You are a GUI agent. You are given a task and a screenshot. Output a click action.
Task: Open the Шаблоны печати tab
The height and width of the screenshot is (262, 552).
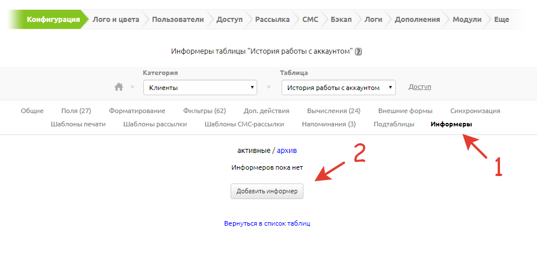pyautogui.click(x=78, y=124)
